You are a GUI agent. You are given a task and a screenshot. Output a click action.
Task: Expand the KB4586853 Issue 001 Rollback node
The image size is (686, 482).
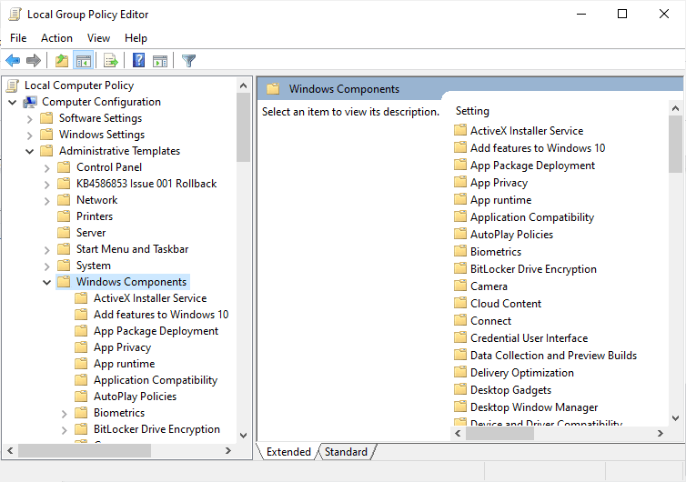(x=46, y=184)
